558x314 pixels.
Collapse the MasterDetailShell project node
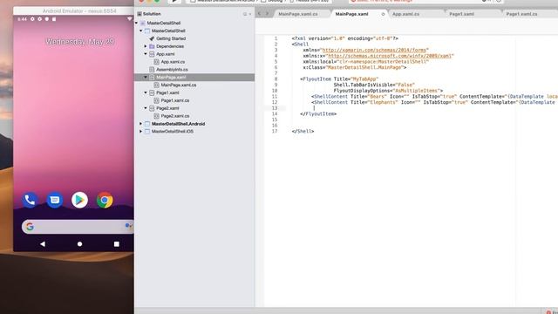[141, 31]
